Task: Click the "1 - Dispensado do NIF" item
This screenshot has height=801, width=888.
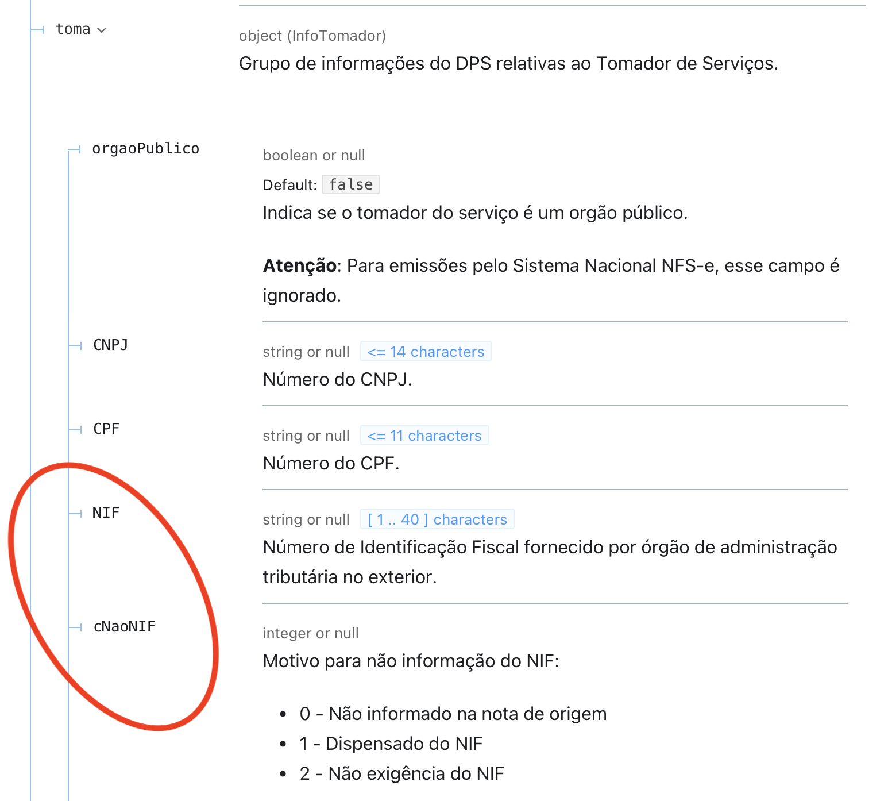Action: 391,744
